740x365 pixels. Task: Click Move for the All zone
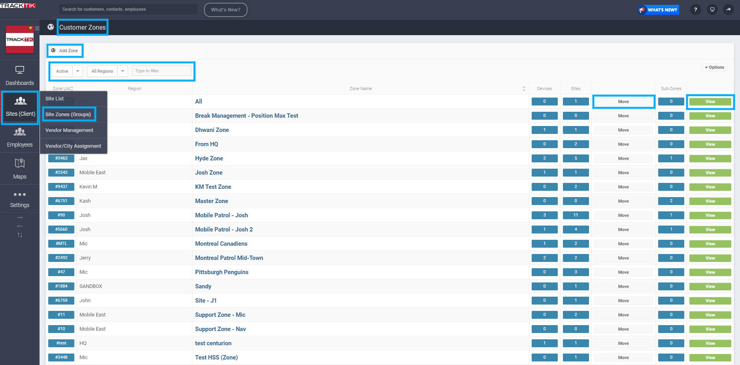click(x=623, y=102)
